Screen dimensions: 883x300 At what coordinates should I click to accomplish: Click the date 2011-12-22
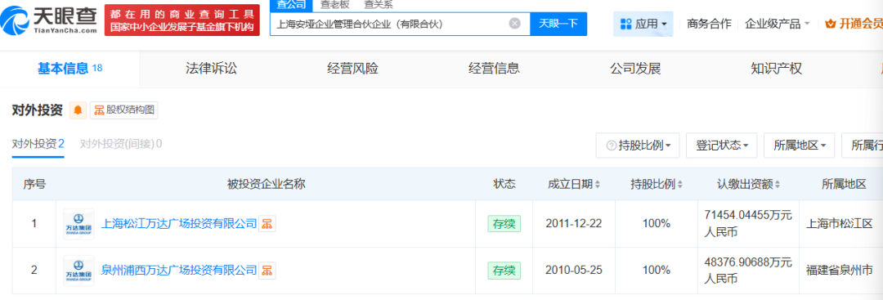574,224
